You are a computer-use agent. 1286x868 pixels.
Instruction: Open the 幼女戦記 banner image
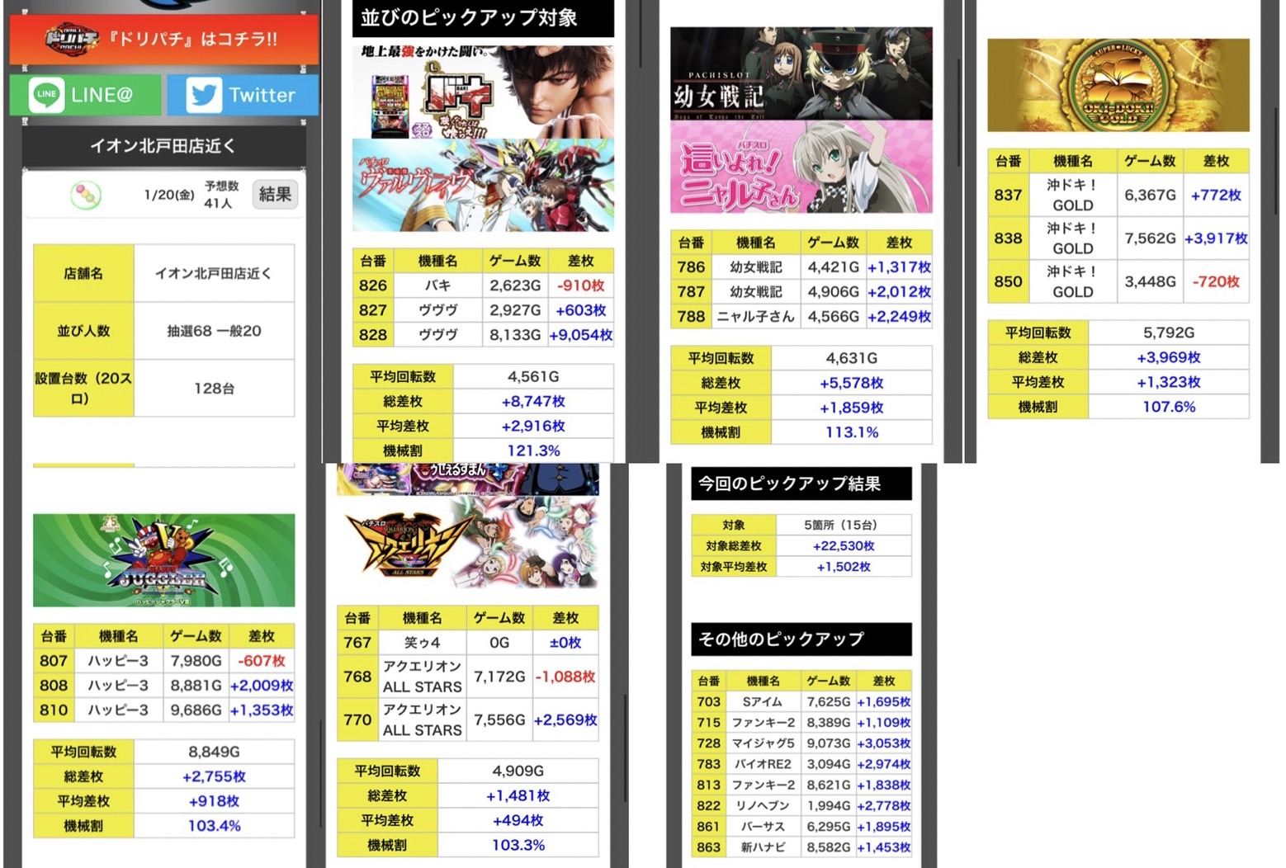801,73
